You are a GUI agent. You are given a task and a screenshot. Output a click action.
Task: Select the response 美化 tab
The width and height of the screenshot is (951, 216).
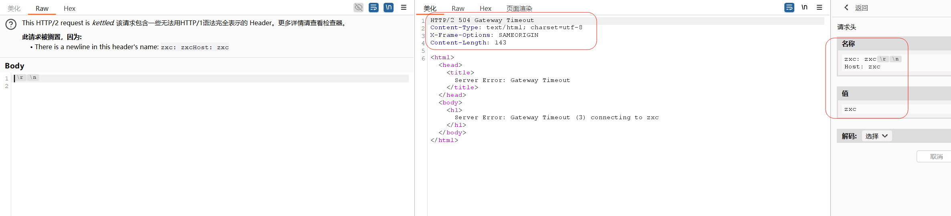coord(430,8)
